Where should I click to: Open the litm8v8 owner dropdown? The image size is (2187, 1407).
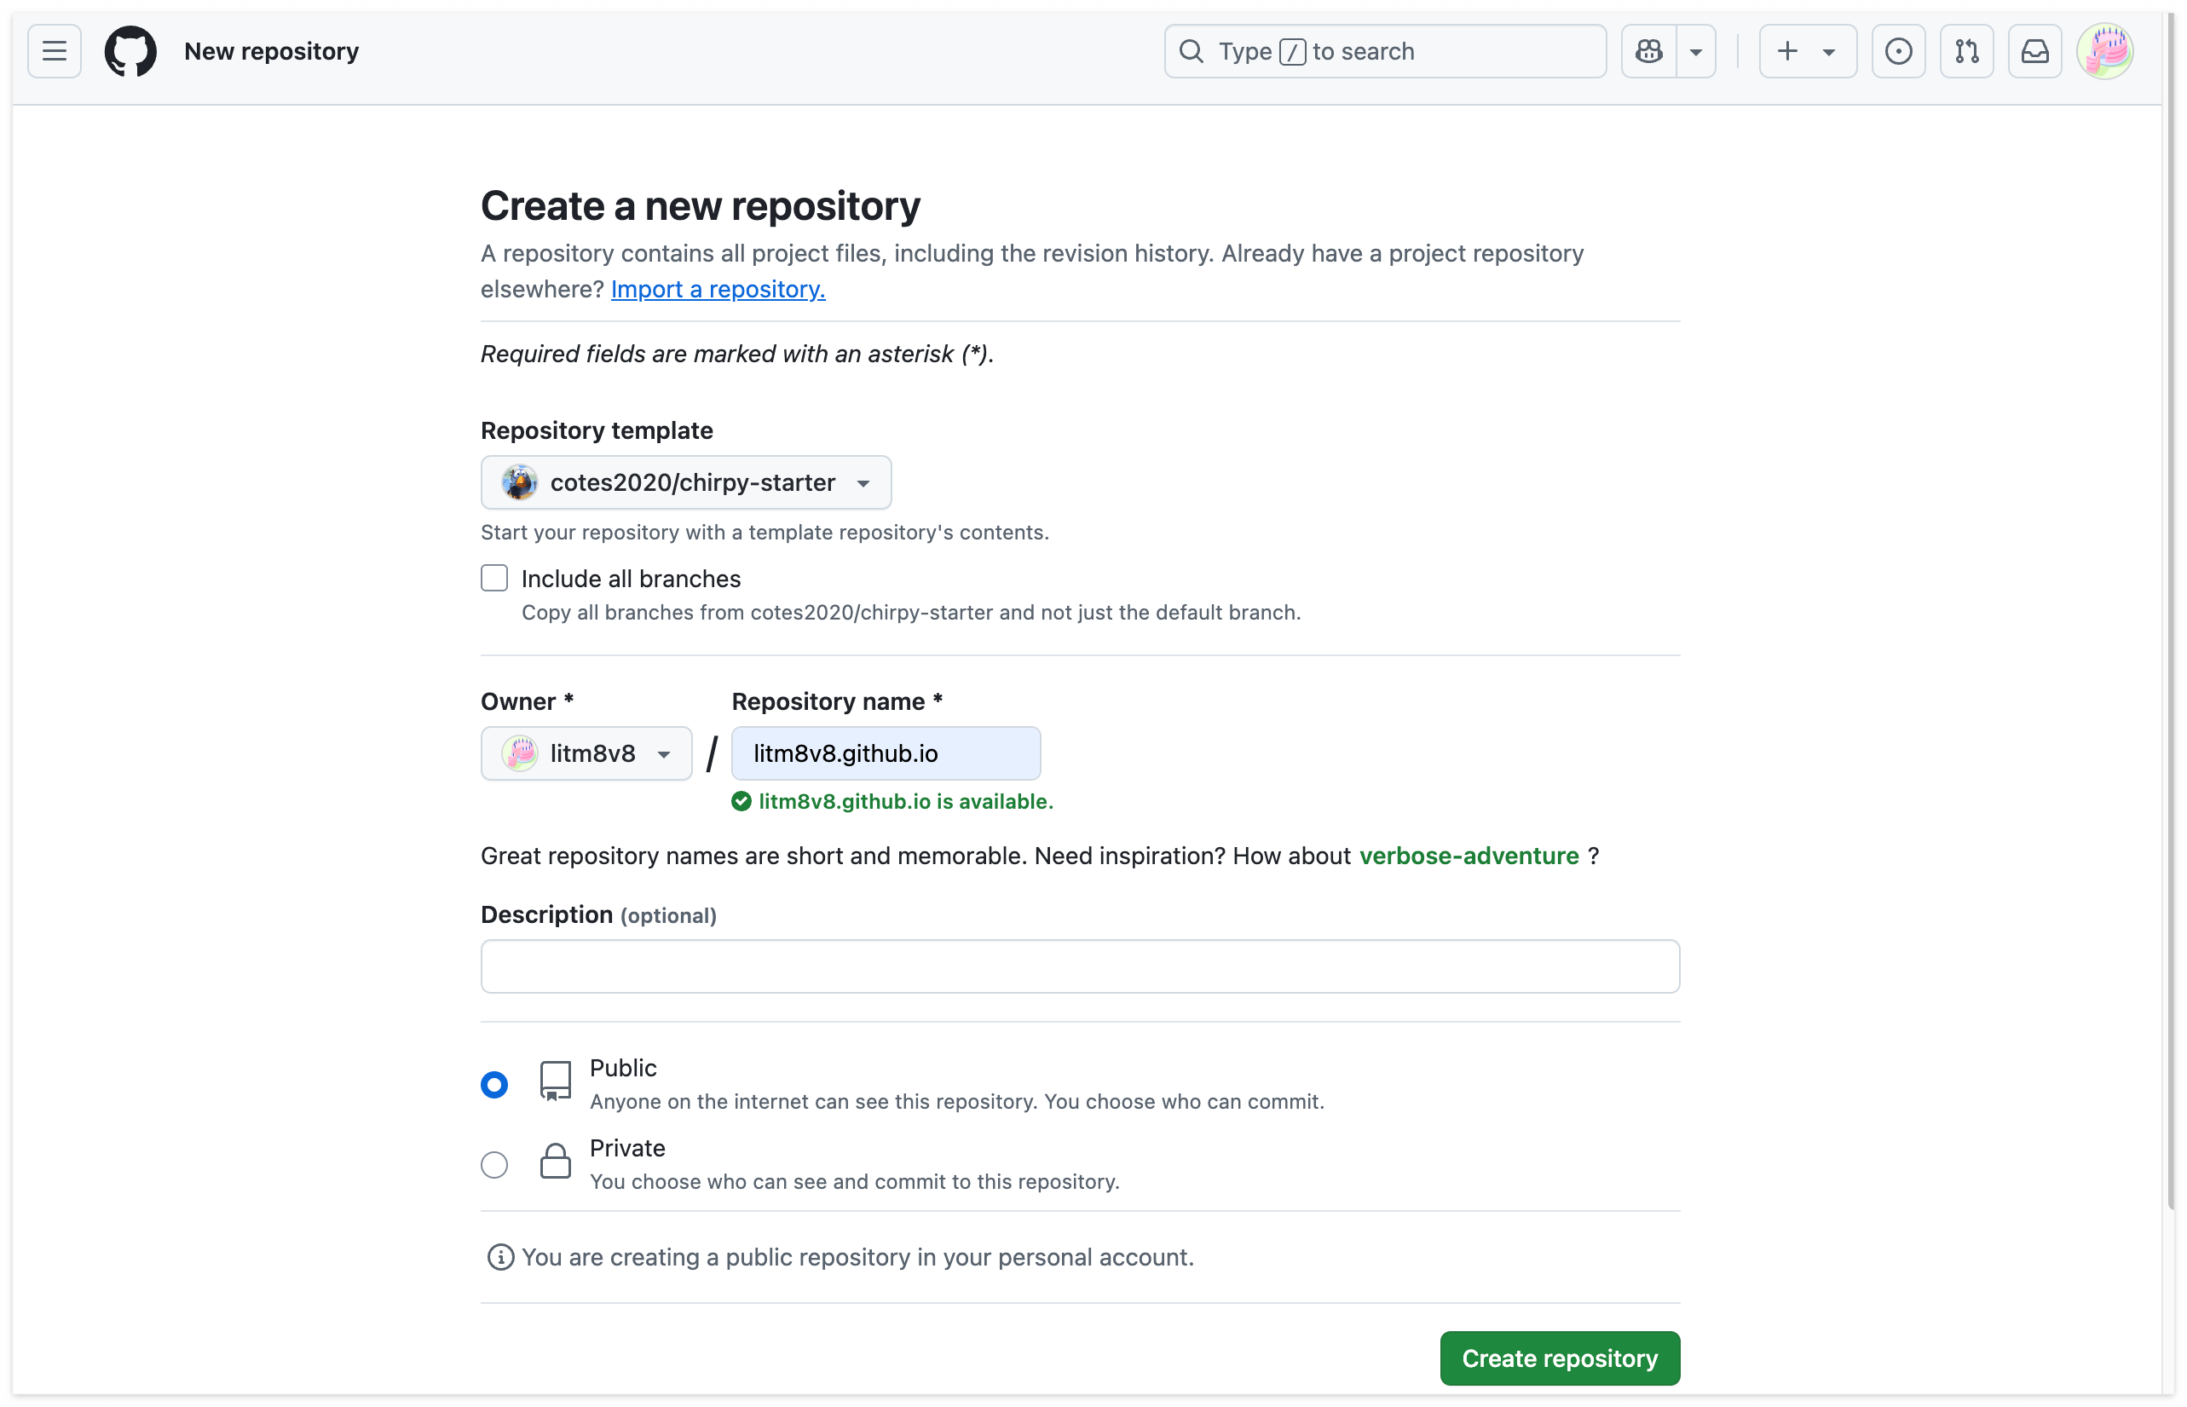[586, 753]
